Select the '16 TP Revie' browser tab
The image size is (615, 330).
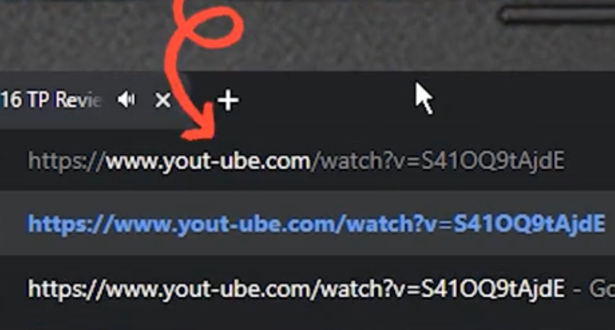51,100
